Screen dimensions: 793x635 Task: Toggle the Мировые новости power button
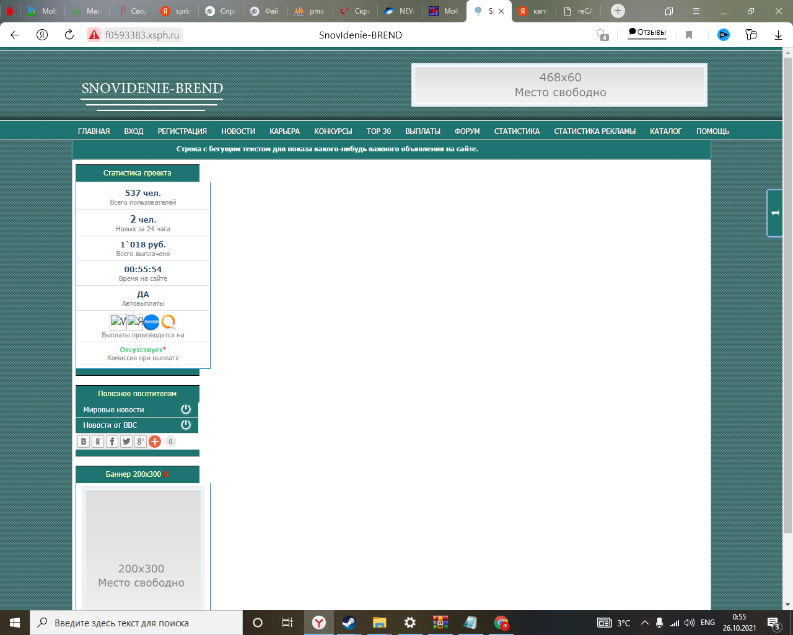[185, 409]
